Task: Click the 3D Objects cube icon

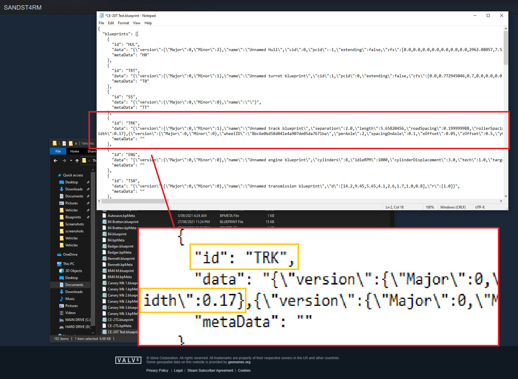Action: pos(62,271)
